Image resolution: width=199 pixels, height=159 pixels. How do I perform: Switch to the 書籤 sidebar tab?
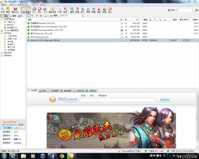tap(13, 16)
